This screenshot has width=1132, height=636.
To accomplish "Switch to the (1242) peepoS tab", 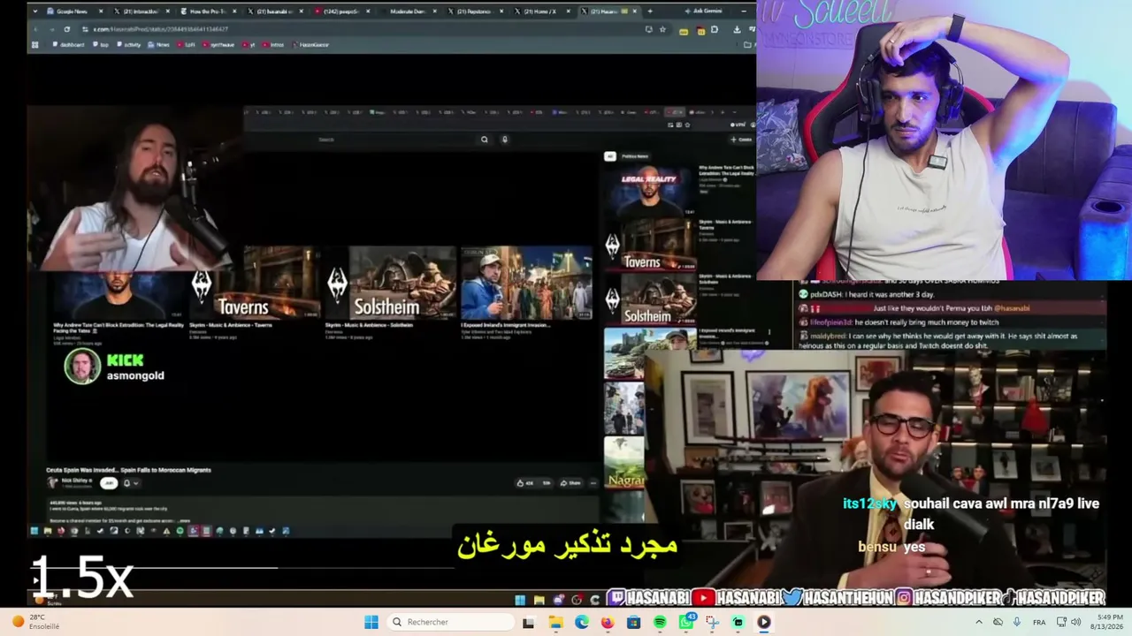I will (x=342, y=11).
